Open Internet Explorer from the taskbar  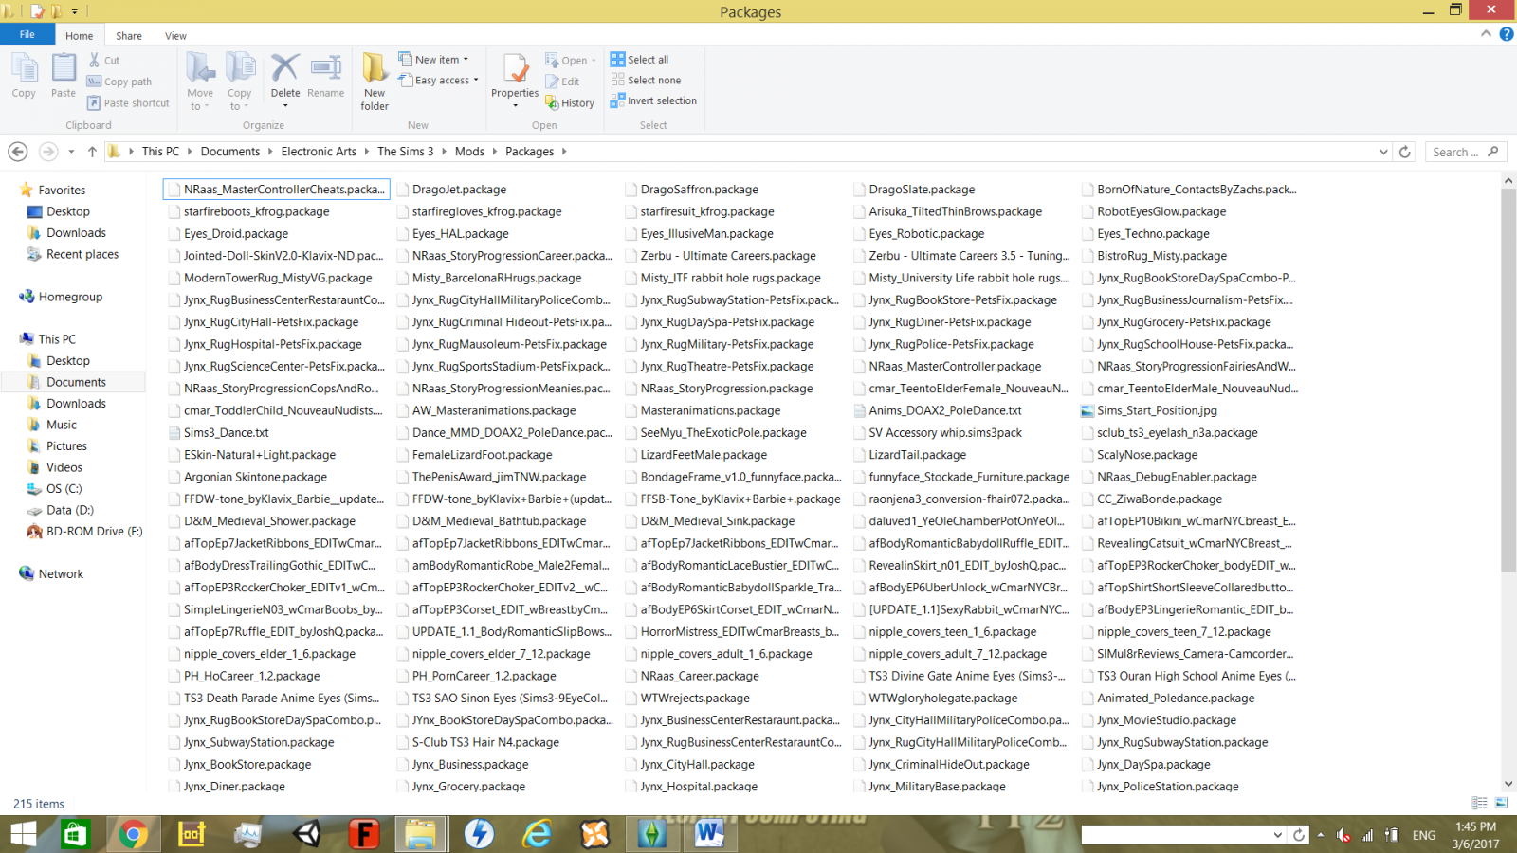point(537,835)
